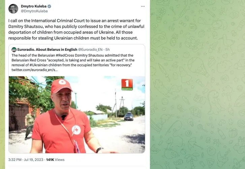The height and width of the screenshot is (169, 245).
Task: Click the quoted tweet text body
Action: pyautogui.click(x=73, y=63)
